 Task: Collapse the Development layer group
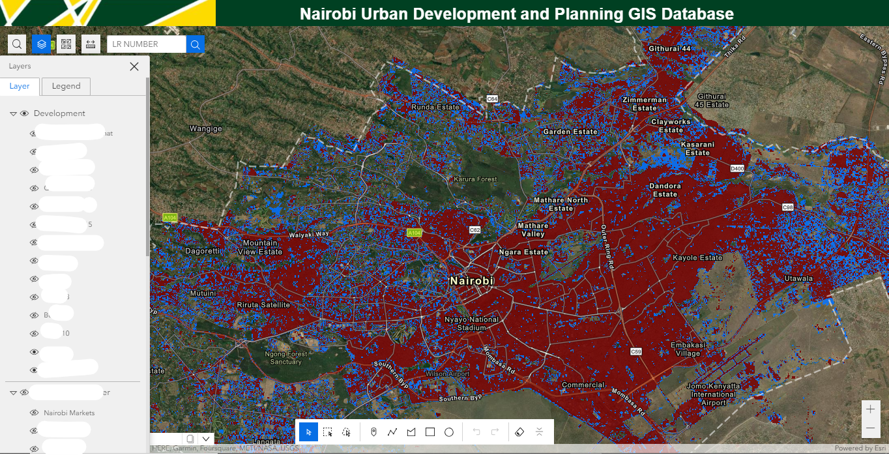point(12,113)
